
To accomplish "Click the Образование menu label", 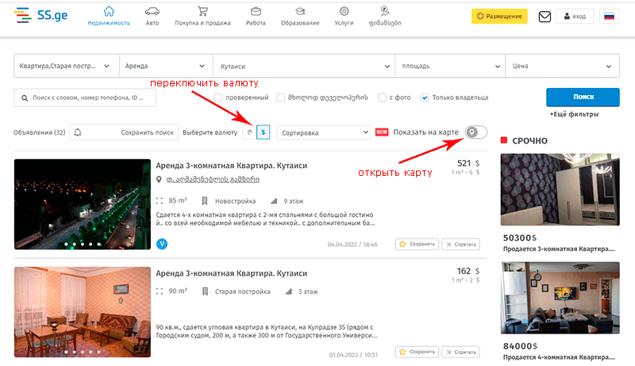I will pyautogui.click(x=300, y=23).
